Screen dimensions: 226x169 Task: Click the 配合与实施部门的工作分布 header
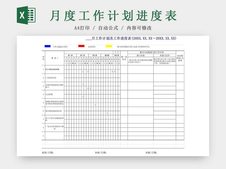[152, 52]
